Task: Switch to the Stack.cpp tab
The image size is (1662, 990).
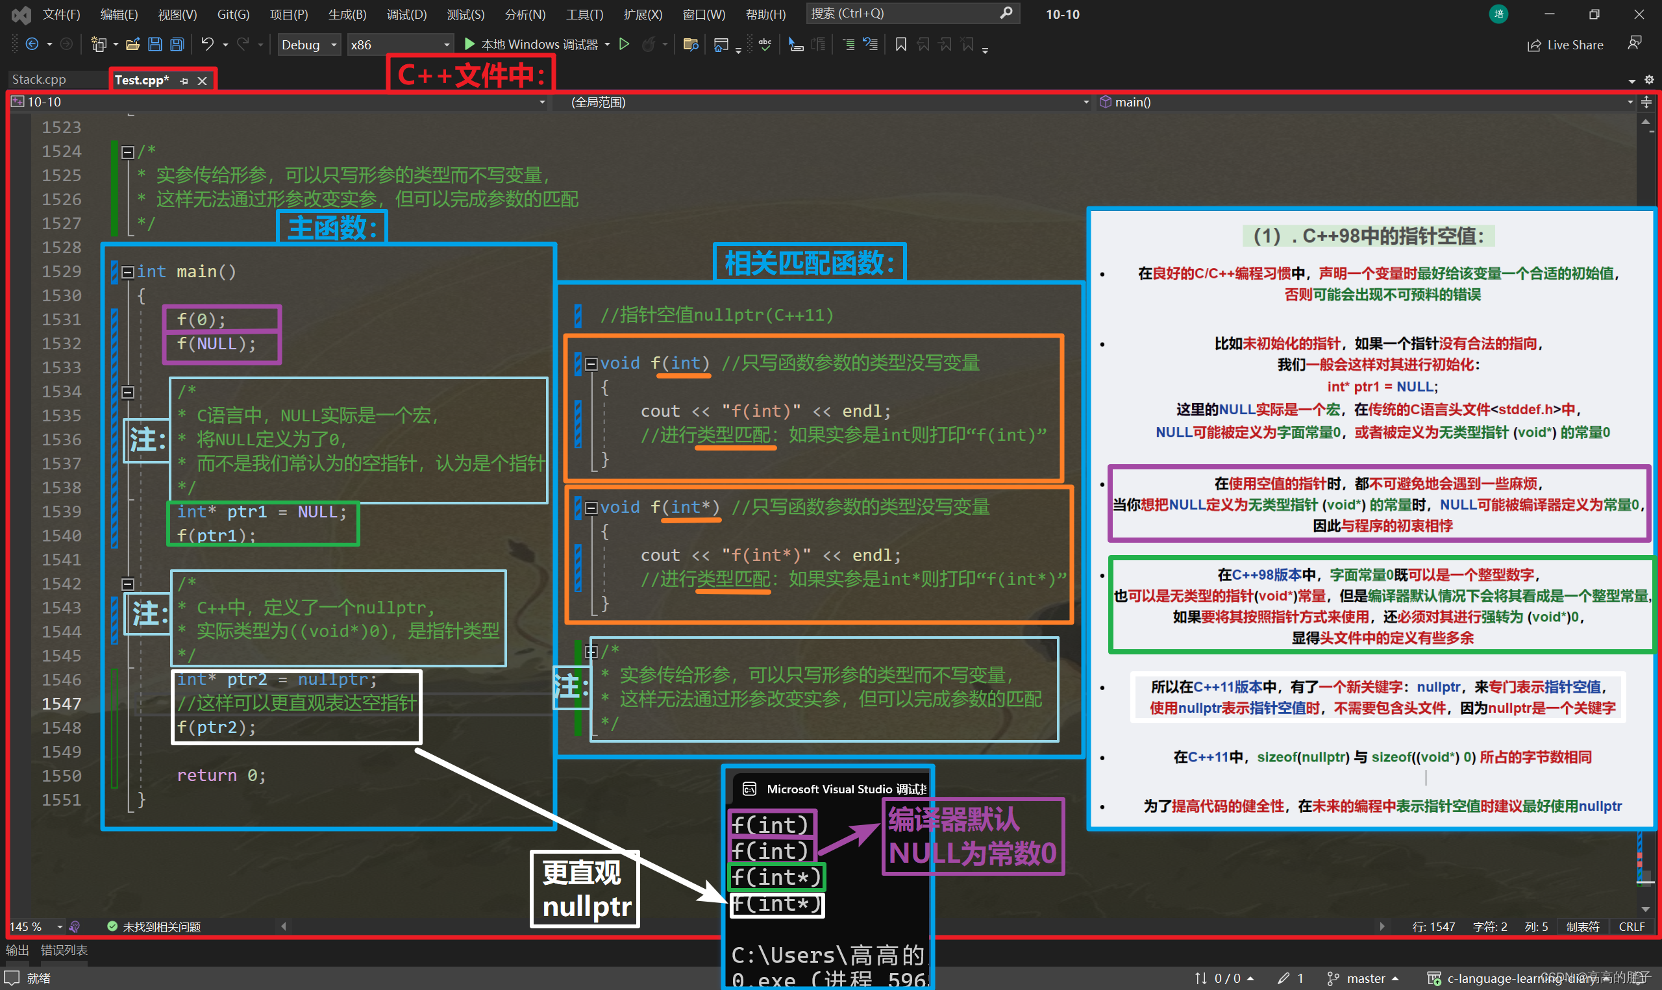Action: [x=40, y=79]
